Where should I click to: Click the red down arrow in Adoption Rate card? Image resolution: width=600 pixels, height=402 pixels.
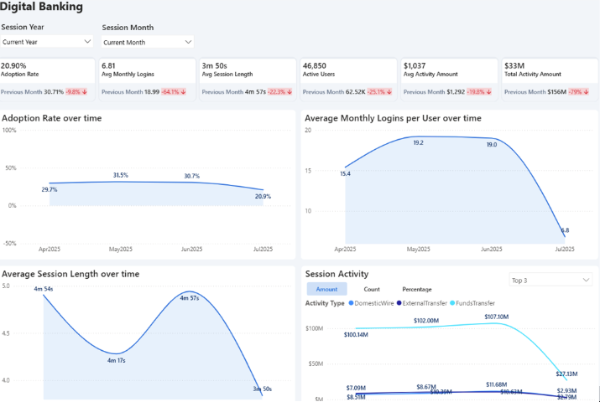pyautogui.click(x=86, y=92)
